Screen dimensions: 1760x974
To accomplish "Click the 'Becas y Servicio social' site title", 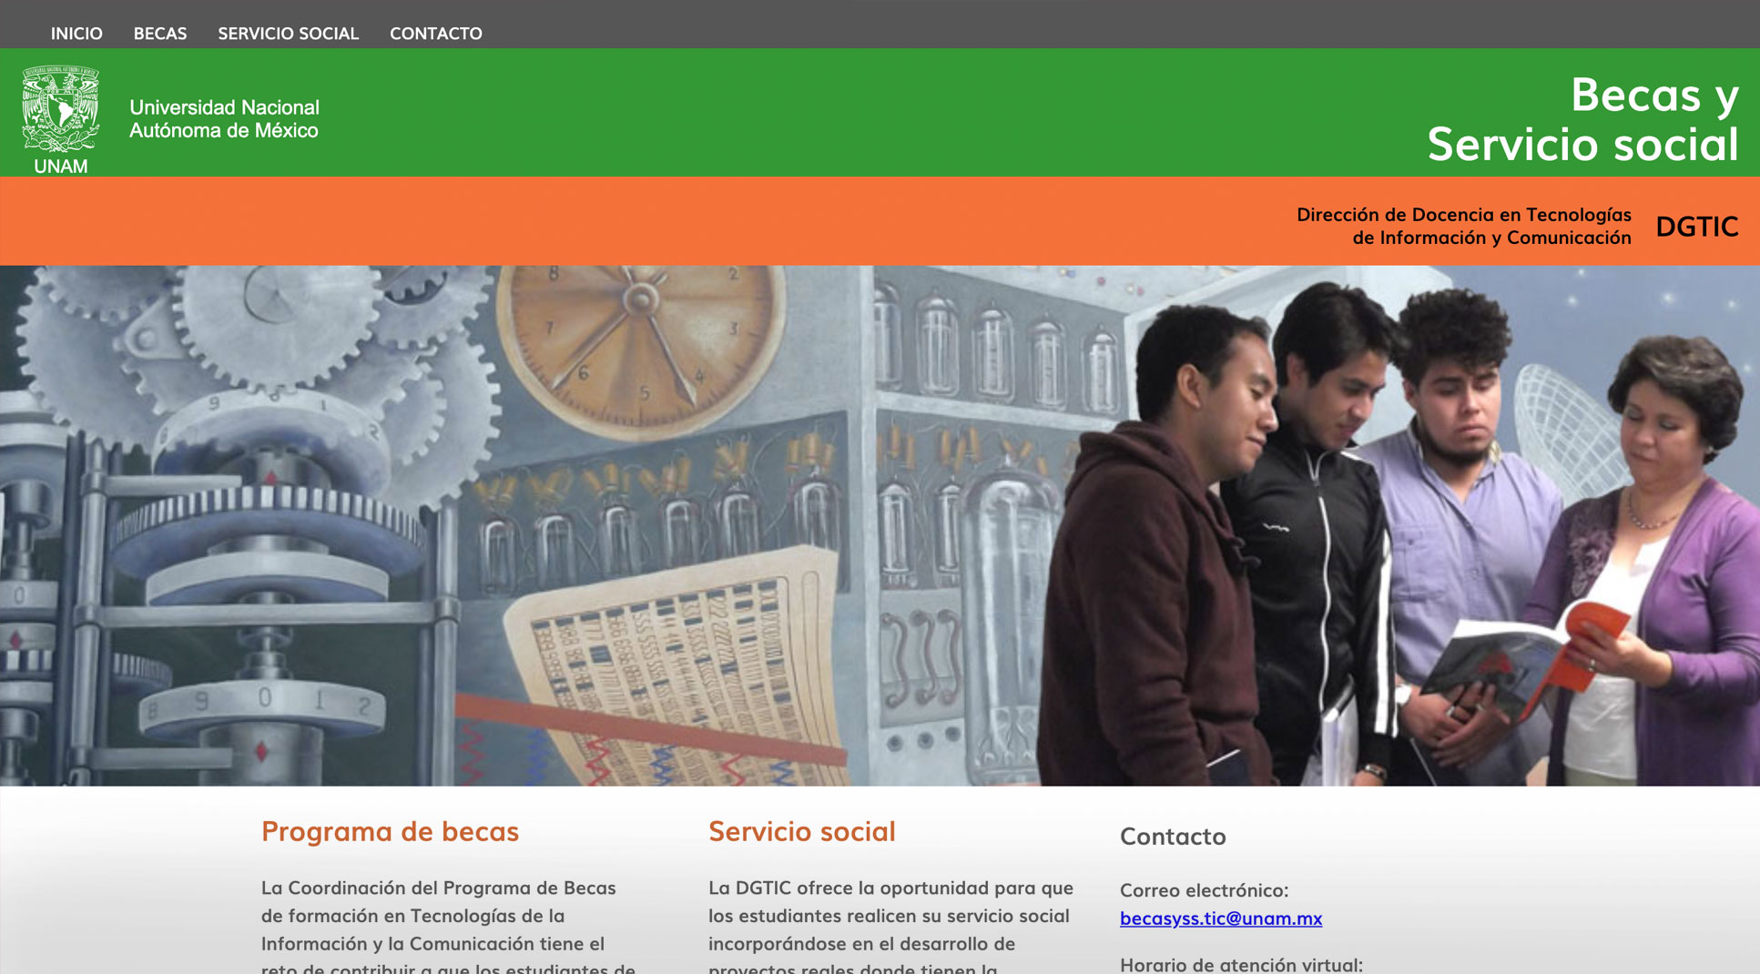I will click(1582, 119).
